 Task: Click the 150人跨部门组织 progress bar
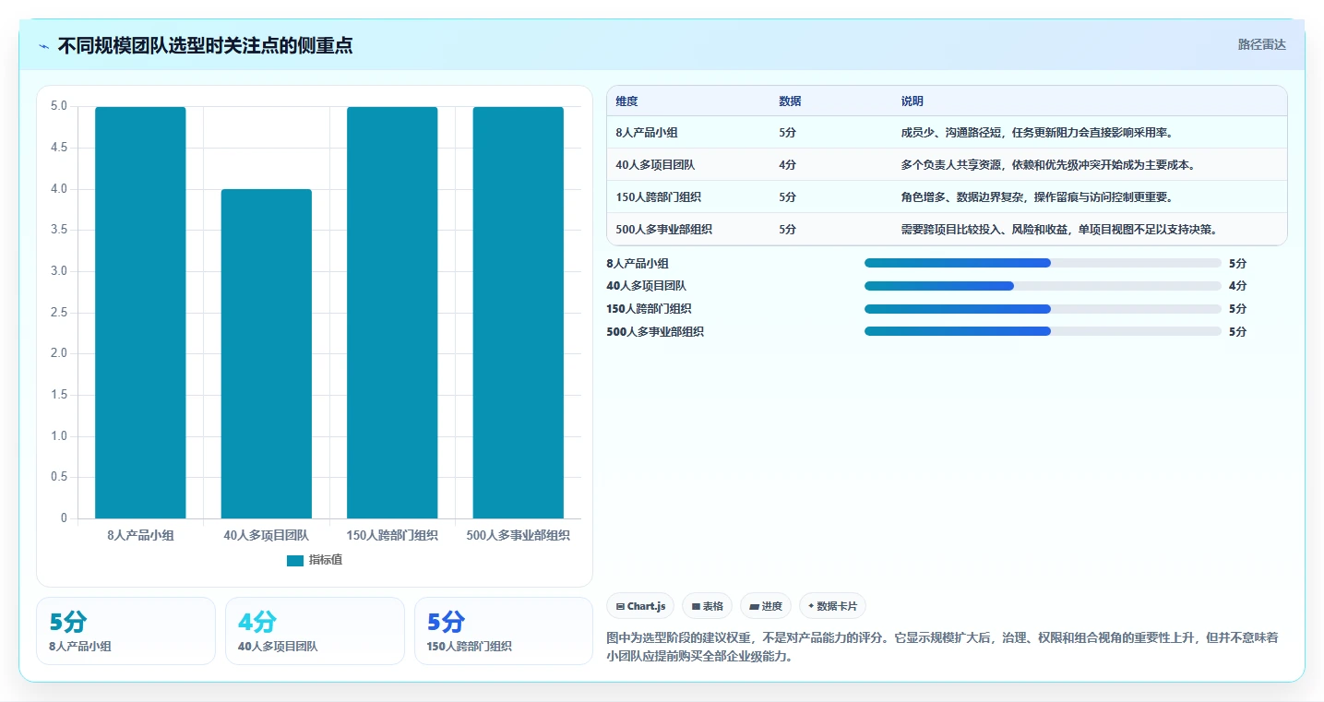pyautogui.click(x=1043, y=308)
